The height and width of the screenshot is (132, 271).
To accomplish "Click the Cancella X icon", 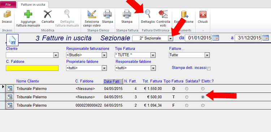I will point(48,14).
